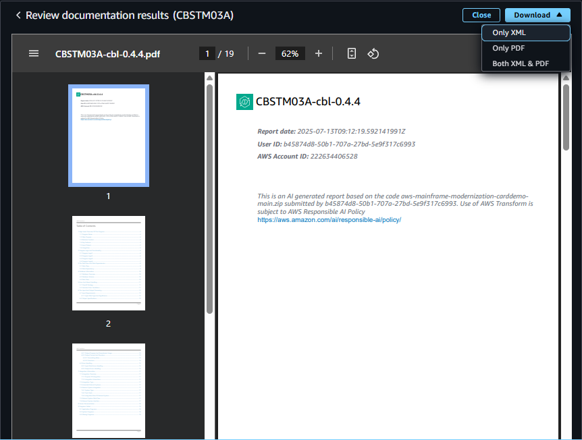Click the page number input field
The height and width of the screenshot is (440, 582).
tap(207, 53)
